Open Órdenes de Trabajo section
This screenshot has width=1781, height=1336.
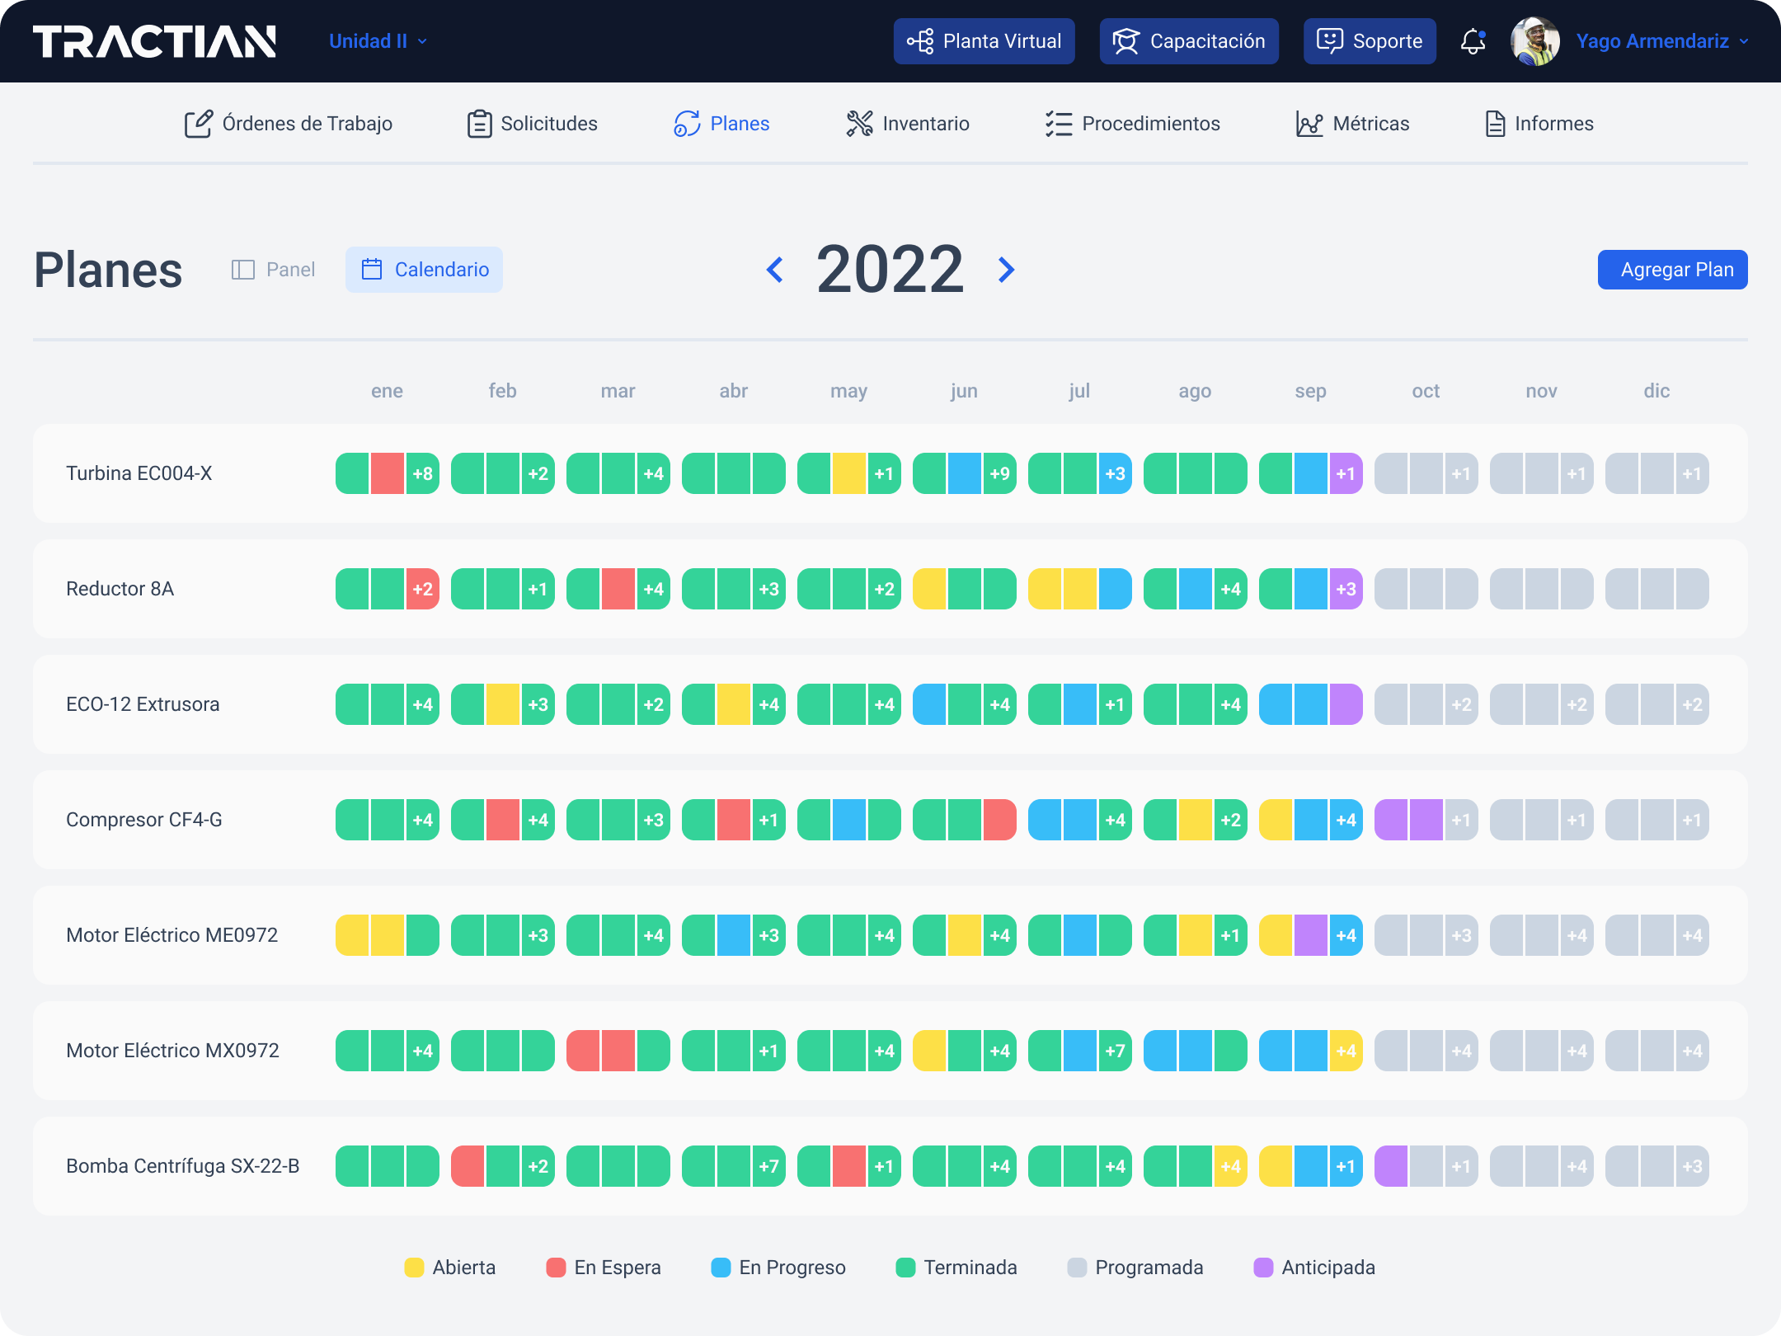(289, 124)
